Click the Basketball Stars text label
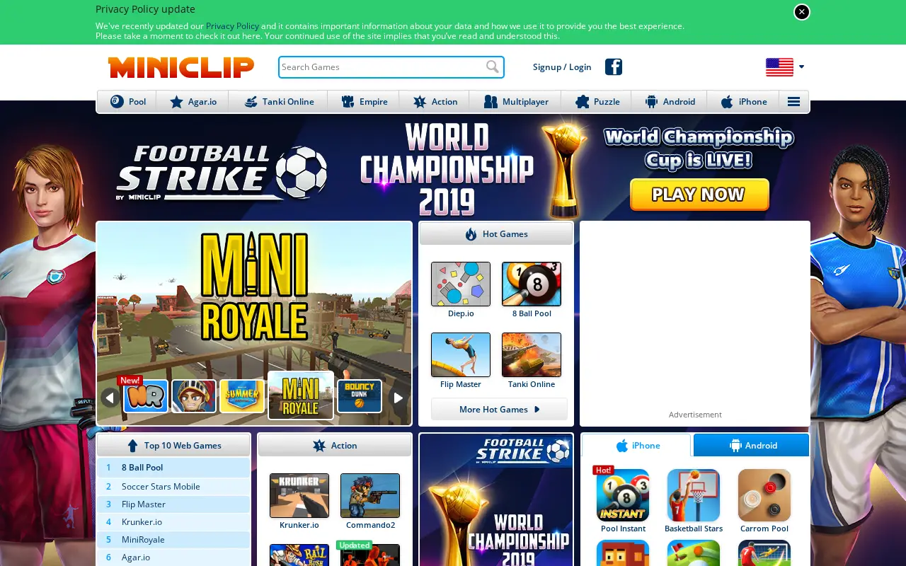This screenshot has height=566, width=906. tap(694, 529)
